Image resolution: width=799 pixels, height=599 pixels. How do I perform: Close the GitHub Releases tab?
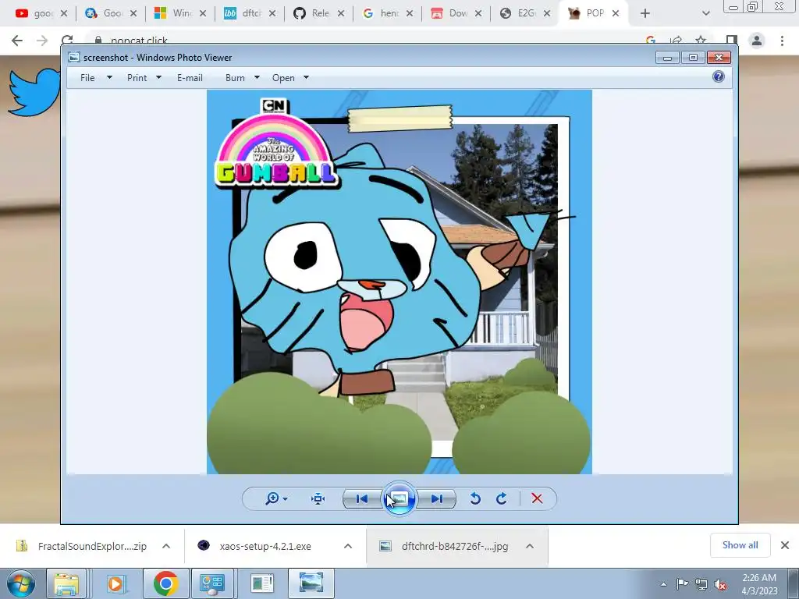click(341, 13)
